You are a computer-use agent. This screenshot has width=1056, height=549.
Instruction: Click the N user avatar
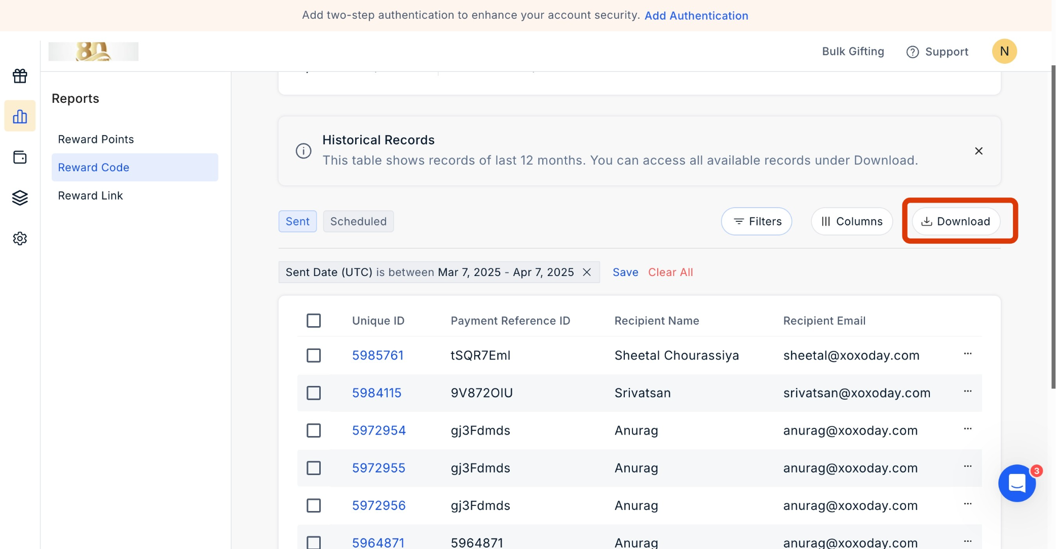pyautogui.click(x=1004, y=51)
